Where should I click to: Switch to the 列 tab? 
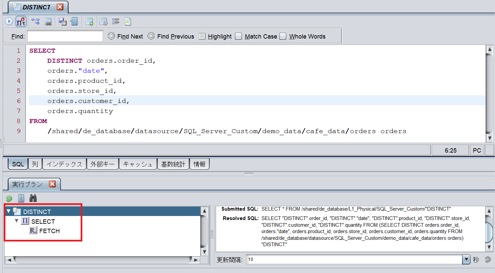tap(35, 164)
